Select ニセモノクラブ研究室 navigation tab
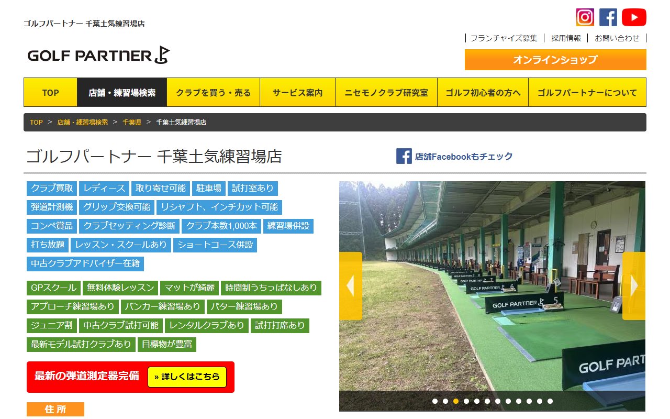The width and height of the screenshot is (670, 419). [x=386, y=93]
